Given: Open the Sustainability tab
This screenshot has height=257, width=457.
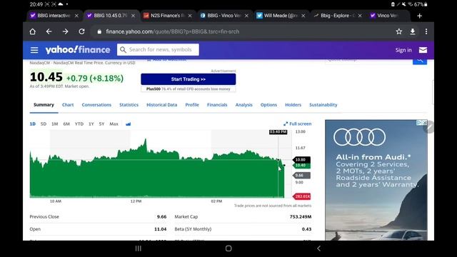Looking at the screenshot, I should (x=323, y=105).
